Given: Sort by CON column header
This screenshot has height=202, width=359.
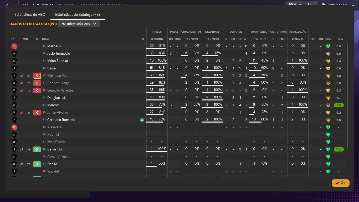Looking at the screenshot, I should (328, 39).
